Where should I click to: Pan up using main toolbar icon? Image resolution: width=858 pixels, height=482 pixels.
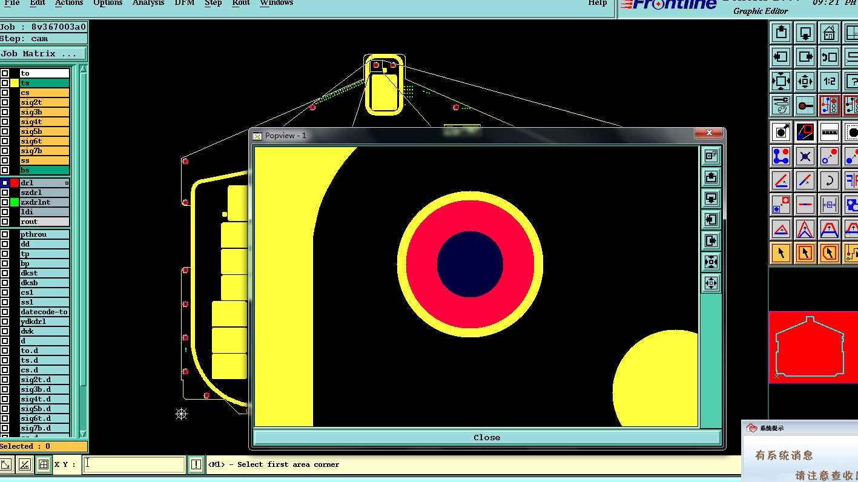point(781,32)
